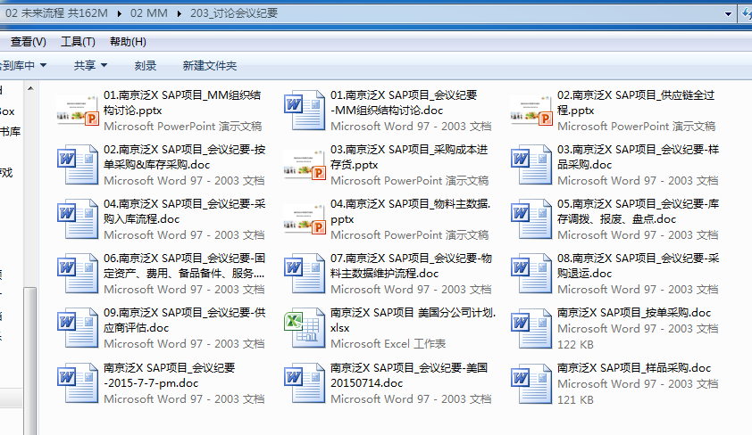Click PowerPoint icon of 03 采购成本进存货.pptx
Viewport: 752px width, 435px height.
point(304,165)
